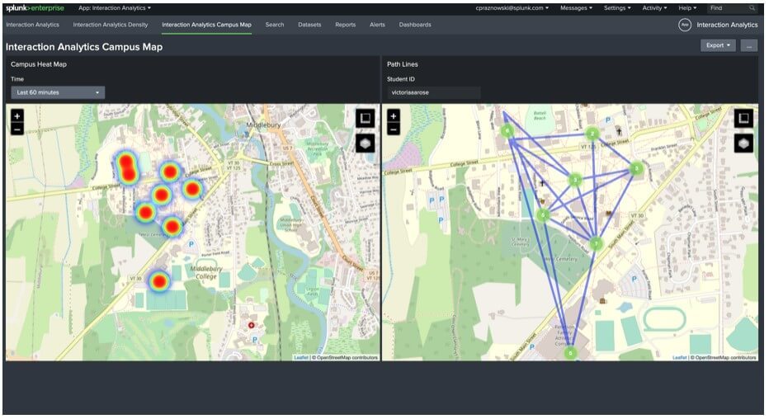The width and height of the screenshot is (769, 419).
Task: Zoom in on the Campus Heat Map
Action: [x=17, y=116]
